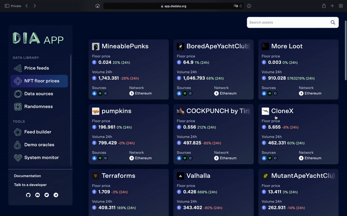This screenshot has height=216, width=347.
Task: Click the BoredApeYachtClub collection thumbnail
Action: (x=180, y=46)
